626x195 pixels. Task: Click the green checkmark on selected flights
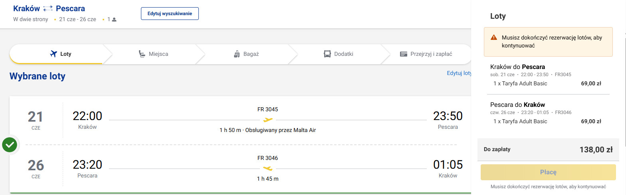tap(9, 145)
